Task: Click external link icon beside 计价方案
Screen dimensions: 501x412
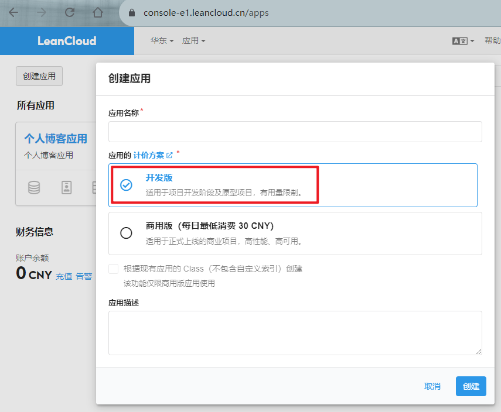Action: click(x=170, y=155)
